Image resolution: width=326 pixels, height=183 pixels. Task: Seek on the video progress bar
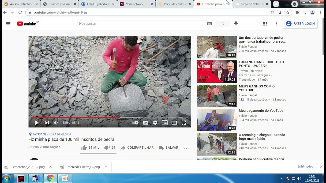[110, 118]
